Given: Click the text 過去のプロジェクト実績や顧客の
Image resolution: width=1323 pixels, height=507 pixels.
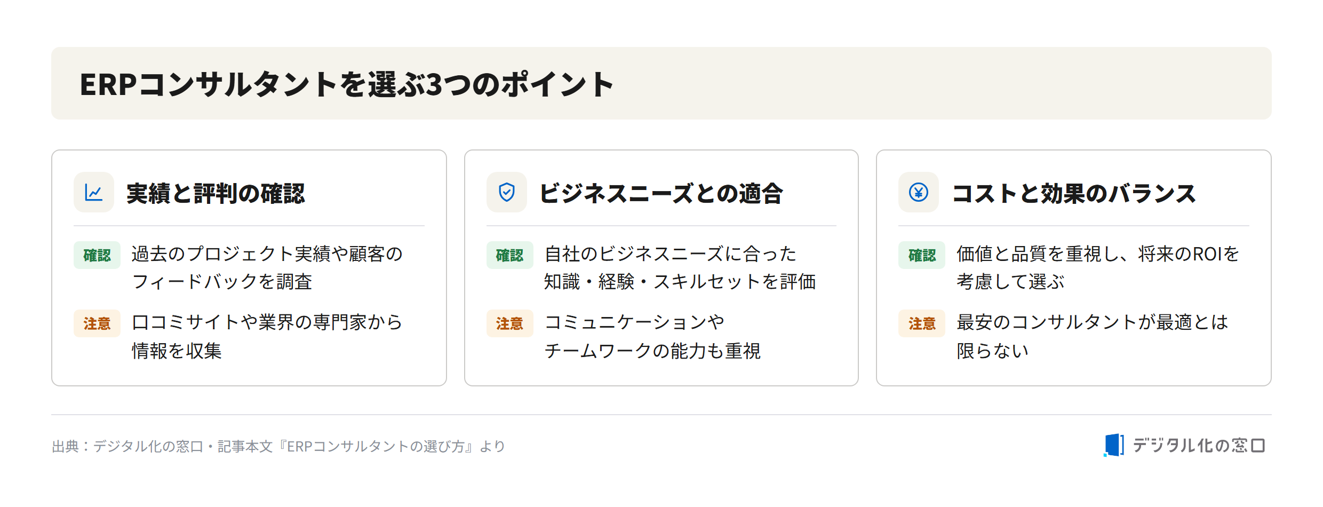Looking at the screenshot, I should [x=267, y=254].
